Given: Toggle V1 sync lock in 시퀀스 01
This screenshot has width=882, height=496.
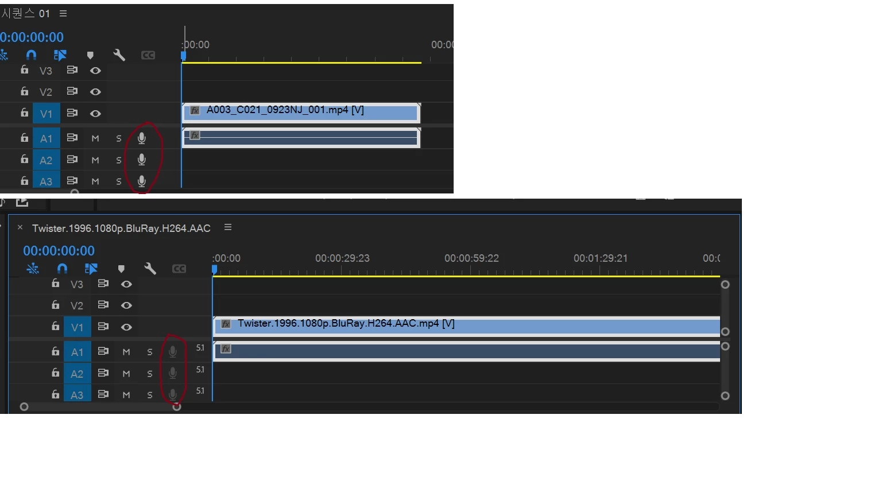Looking at the screenshot, I should coord(72,113).
